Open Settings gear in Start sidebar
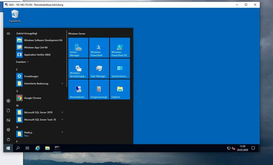The width and height of the screenshot is (273, 165). 8,129
